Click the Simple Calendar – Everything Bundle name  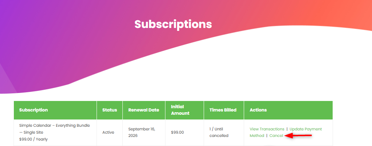point(54,125)
